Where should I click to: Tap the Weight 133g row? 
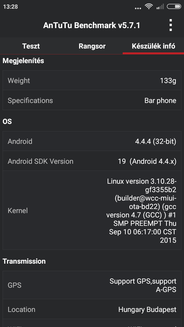tap(92, 80)
